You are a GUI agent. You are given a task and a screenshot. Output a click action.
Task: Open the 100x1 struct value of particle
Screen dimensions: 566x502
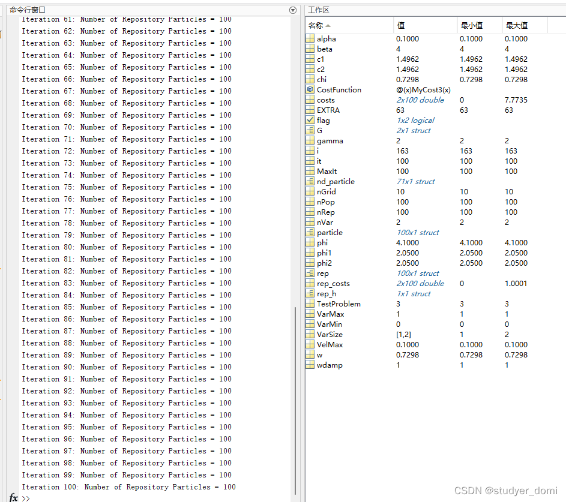(x=418, y=232)
